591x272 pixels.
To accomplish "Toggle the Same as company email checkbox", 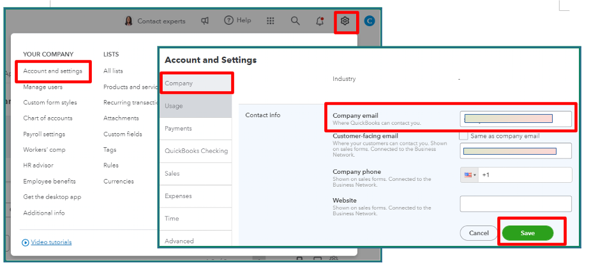I will coord(463,136).
